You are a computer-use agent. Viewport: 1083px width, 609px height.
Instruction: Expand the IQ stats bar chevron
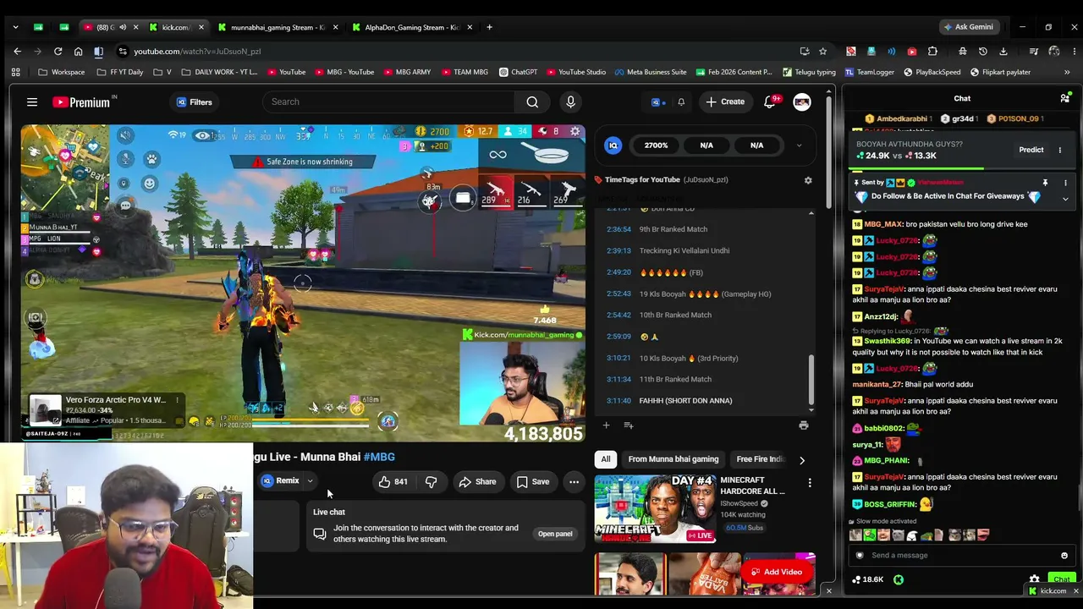click(x=799, y=145)
